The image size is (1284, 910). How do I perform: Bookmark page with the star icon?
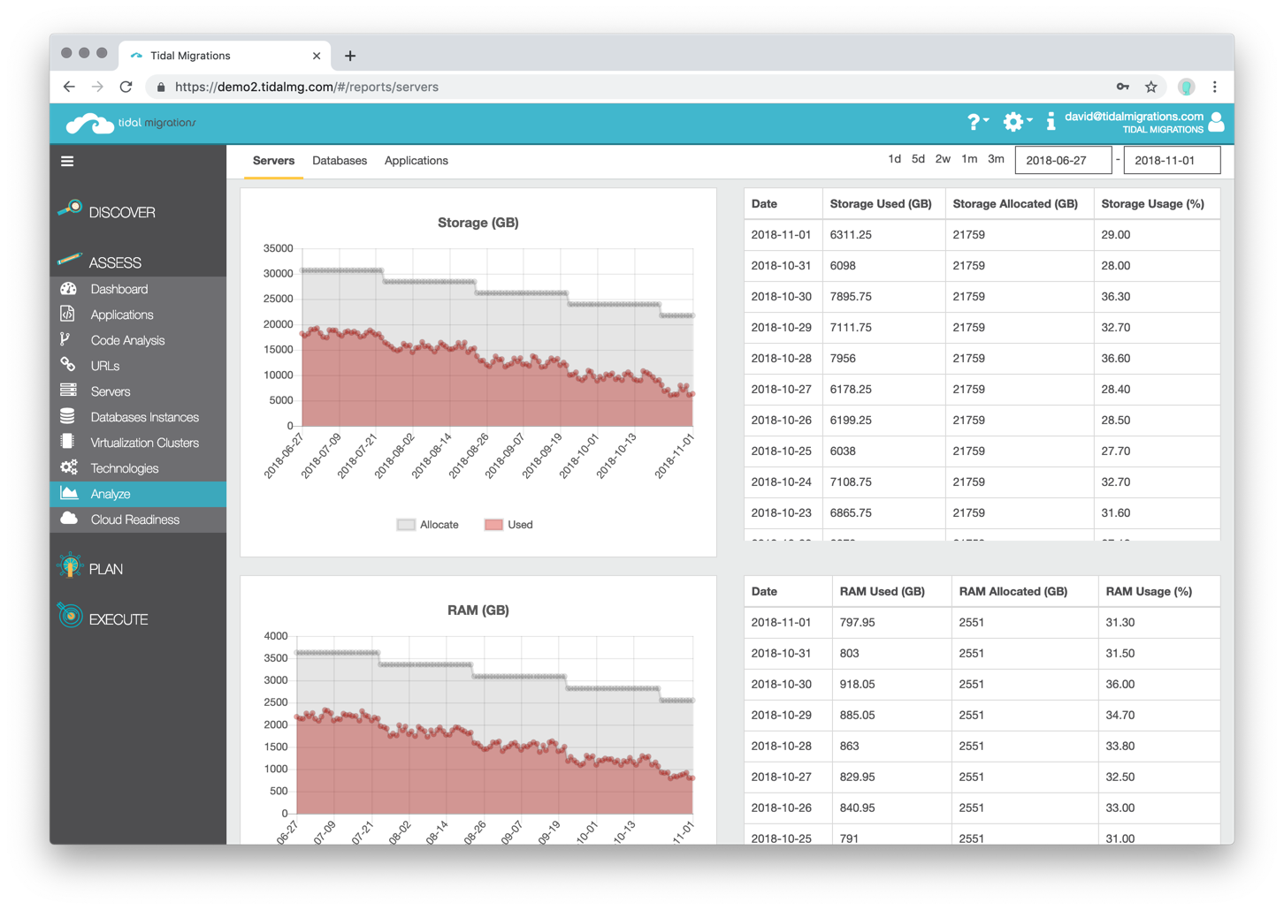(1150, 87)
